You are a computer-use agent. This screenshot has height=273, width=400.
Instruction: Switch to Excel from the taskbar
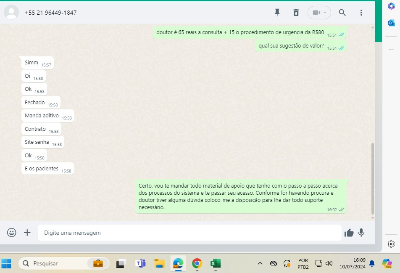pyautogui.click(x=216, y=263)
